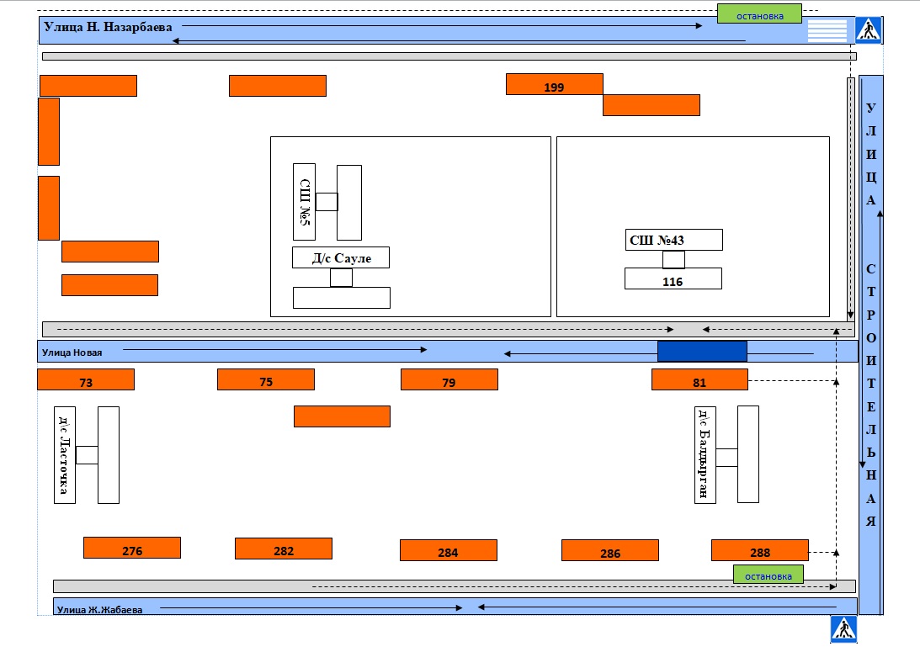
Task: Click the zebra crossing stripes on Назарбаева
Action: pos(827,30)
